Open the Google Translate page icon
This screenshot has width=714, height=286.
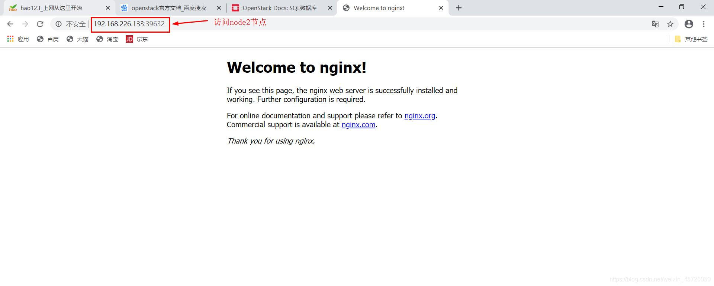655,24
